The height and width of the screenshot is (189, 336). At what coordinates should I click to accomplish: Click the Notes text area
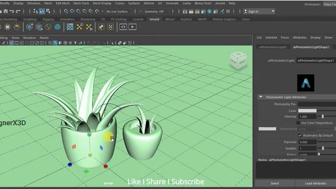click(296, 170)
